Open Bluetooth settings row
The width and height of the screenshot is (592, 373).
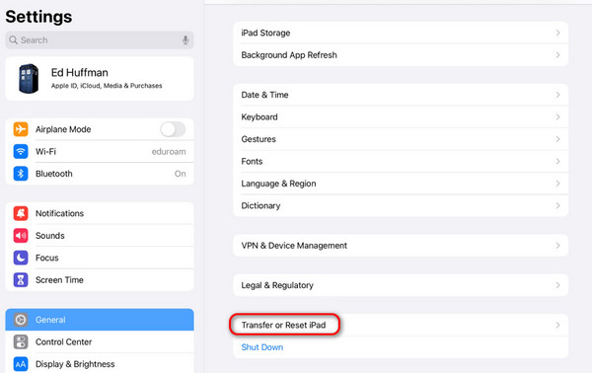coord(100,174)
